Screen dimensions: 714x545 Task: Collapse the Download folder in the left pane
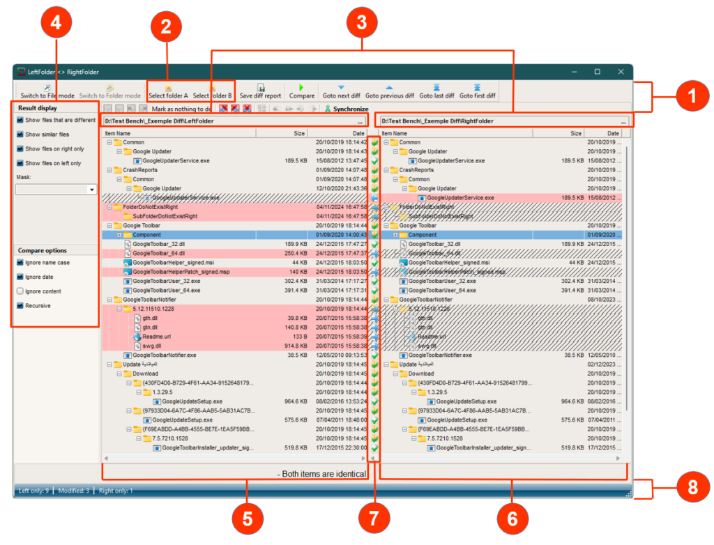click(x=119, y=374)
